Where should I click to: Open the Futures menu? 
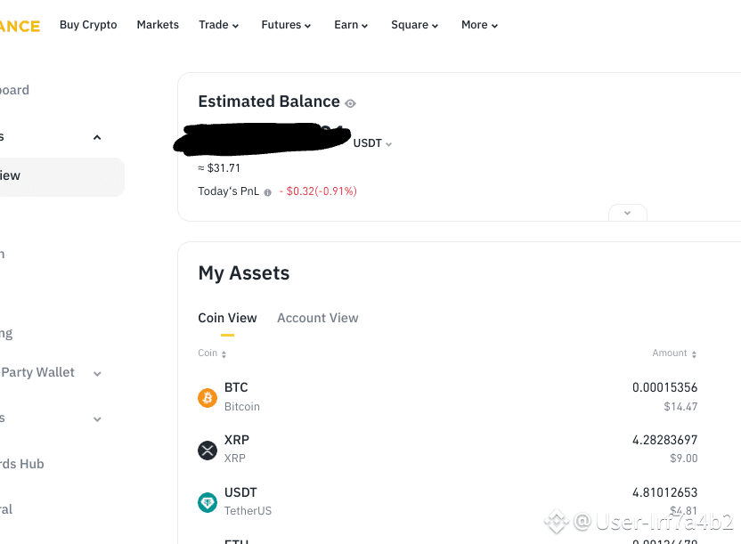(286, 25)
